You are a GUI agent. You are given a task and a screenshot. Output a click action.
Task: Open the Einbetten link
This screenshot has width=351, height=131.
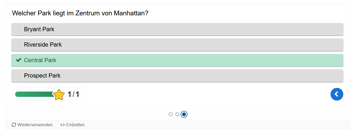click(x=75, y=125)
